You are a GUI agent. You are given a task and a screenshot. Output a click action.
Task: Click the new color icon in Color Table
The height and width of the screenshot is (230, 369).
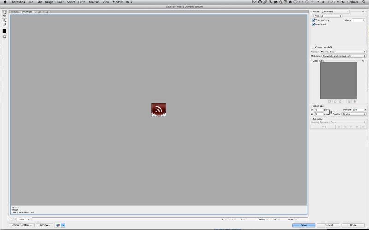tap(349, 102)
